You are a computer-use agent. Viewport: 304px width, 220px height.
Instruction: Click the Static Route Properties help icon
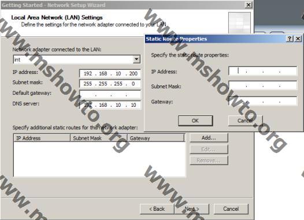click(x=290, y=39)
